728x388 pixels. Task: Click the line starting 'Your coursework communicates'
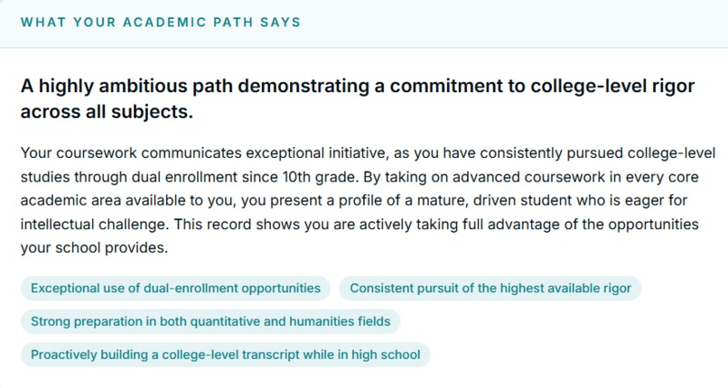pyautogui.click(x=368, y=153)
